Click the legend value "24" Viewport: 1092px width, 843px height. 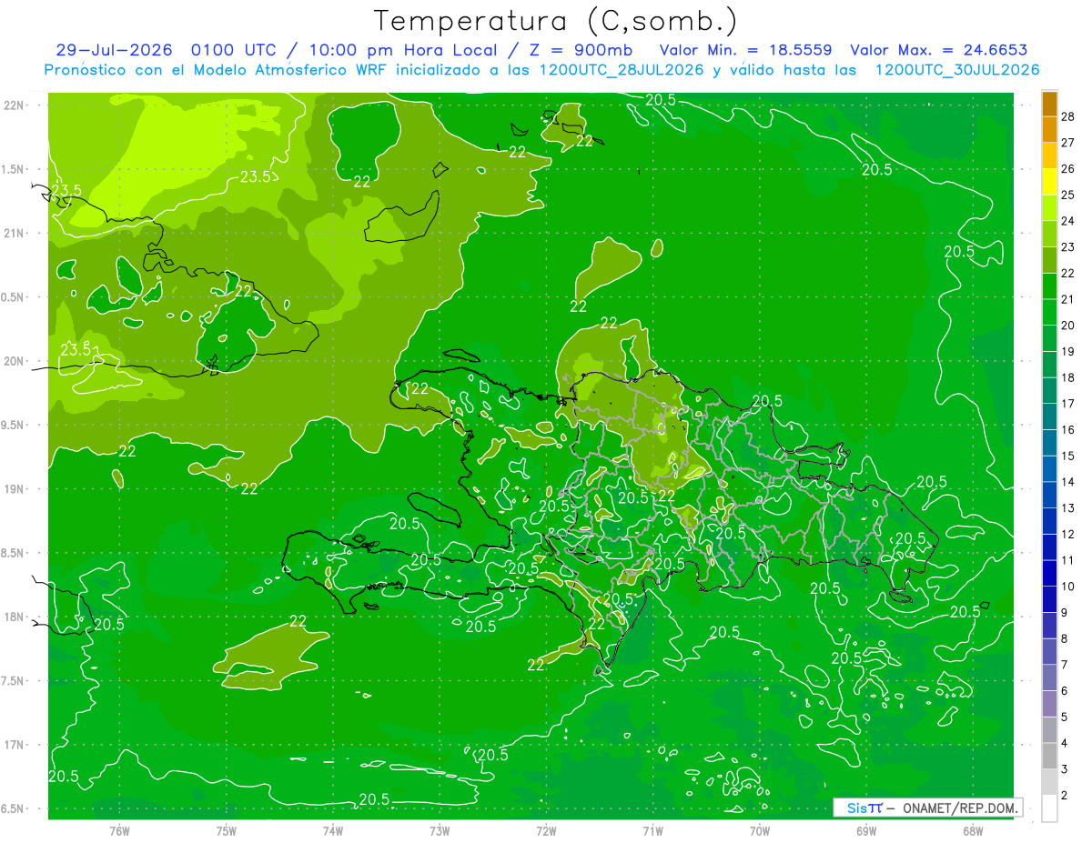(x=1067, y=221)
